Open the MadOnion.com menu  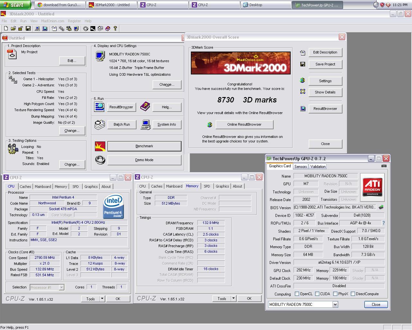tap(53, 21)
